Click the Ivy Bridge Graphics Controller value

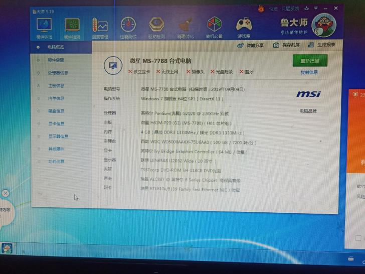(x=194, y=152)
